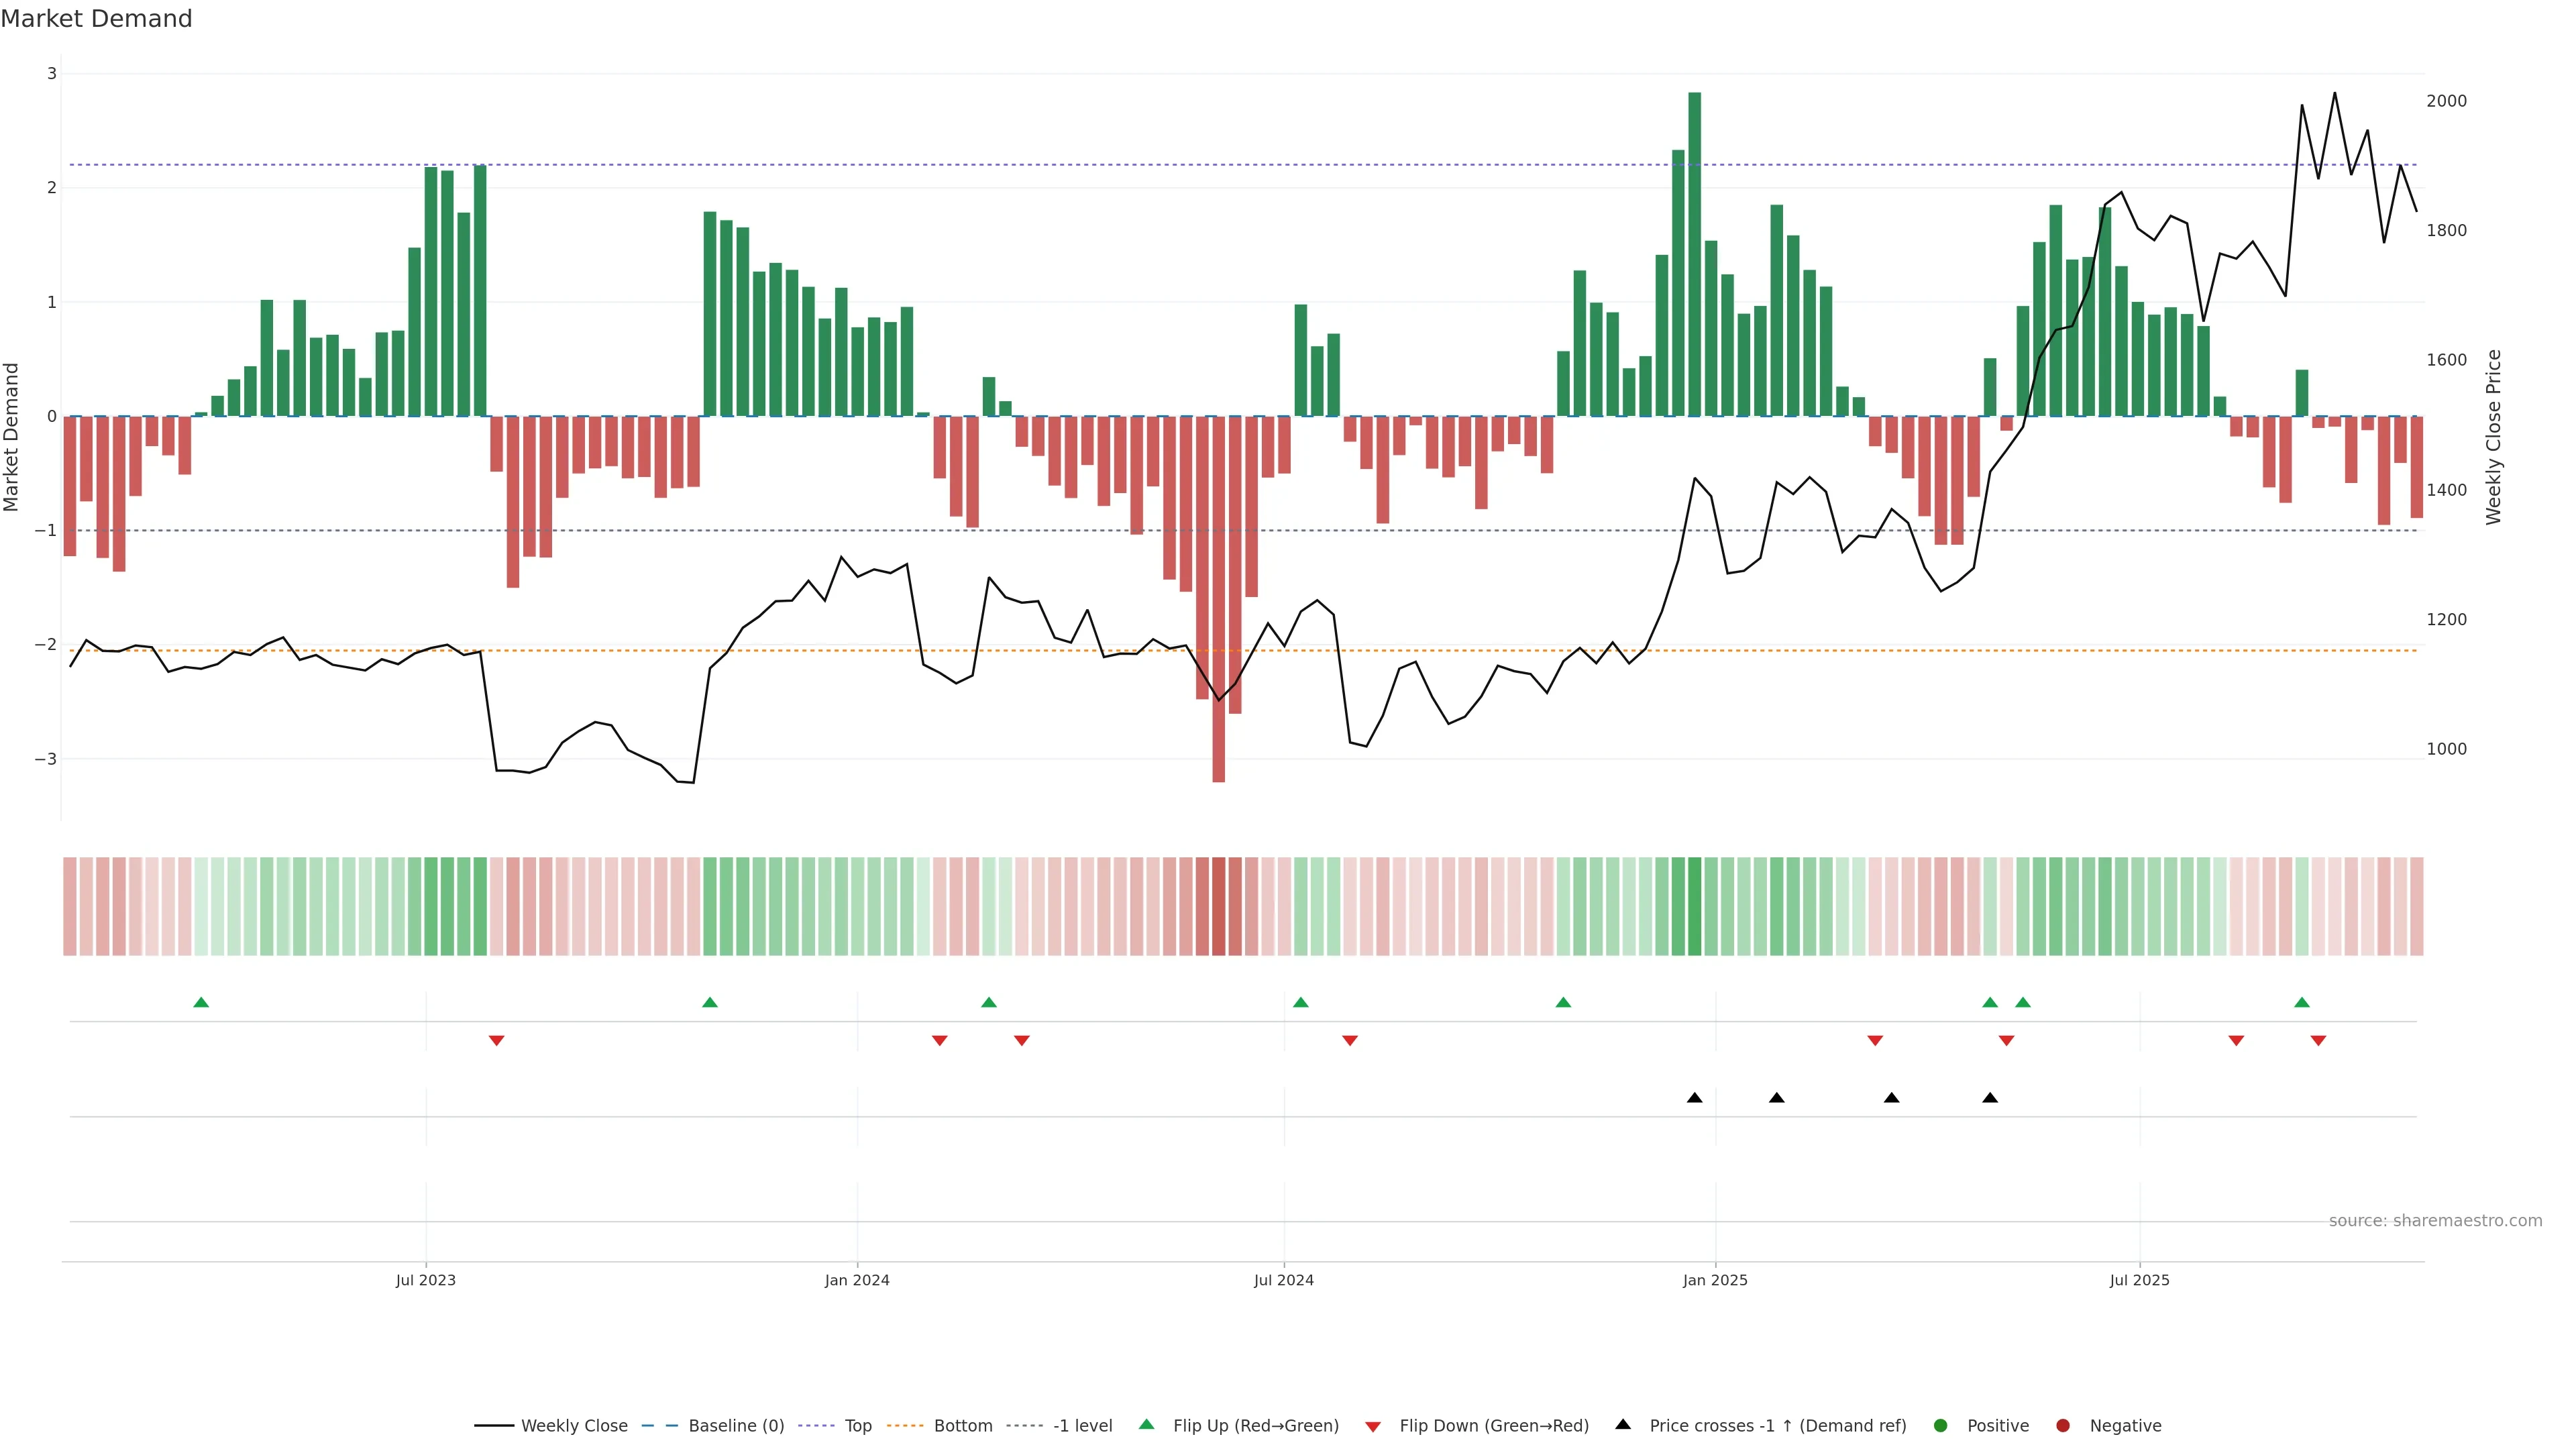Click the Market Demand chart title
The image size is (2576, 1449).
click(96, 19)
